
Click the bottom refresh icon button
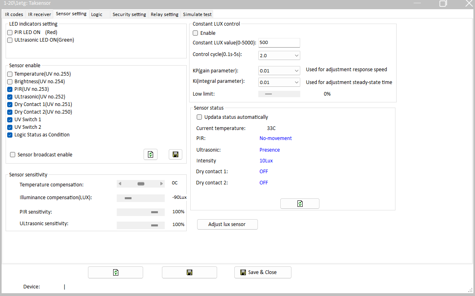(115, 272)
